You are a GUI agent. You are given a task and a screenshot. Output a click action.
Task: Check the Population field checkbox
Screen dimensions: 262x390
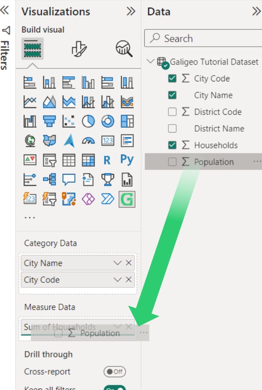(x=172, y=162)
